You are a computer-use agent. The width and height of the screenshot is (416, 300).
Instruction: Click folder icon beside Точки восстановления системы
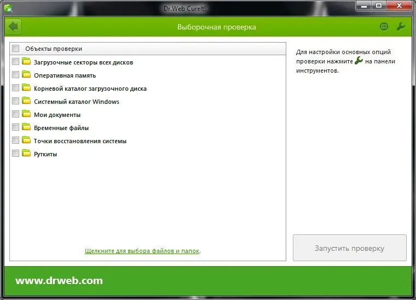pos(26,140)
